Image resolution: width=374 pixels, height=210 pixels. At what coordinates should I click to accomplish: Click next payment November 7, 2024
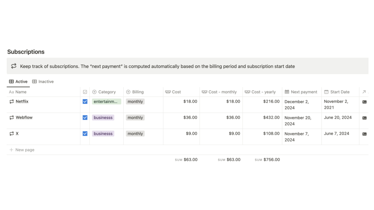tap(297, 137)
